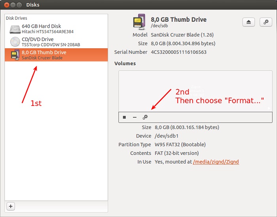Minimize the Disks window
The width and height of the screenshot is (277, 217).
click(x=13, y=5)
